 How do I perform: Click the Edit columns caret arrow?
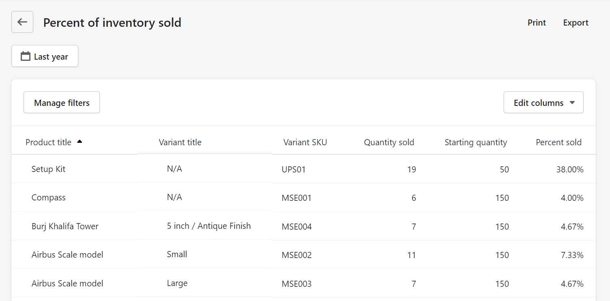pyautogui.click(x=572, y=103)
